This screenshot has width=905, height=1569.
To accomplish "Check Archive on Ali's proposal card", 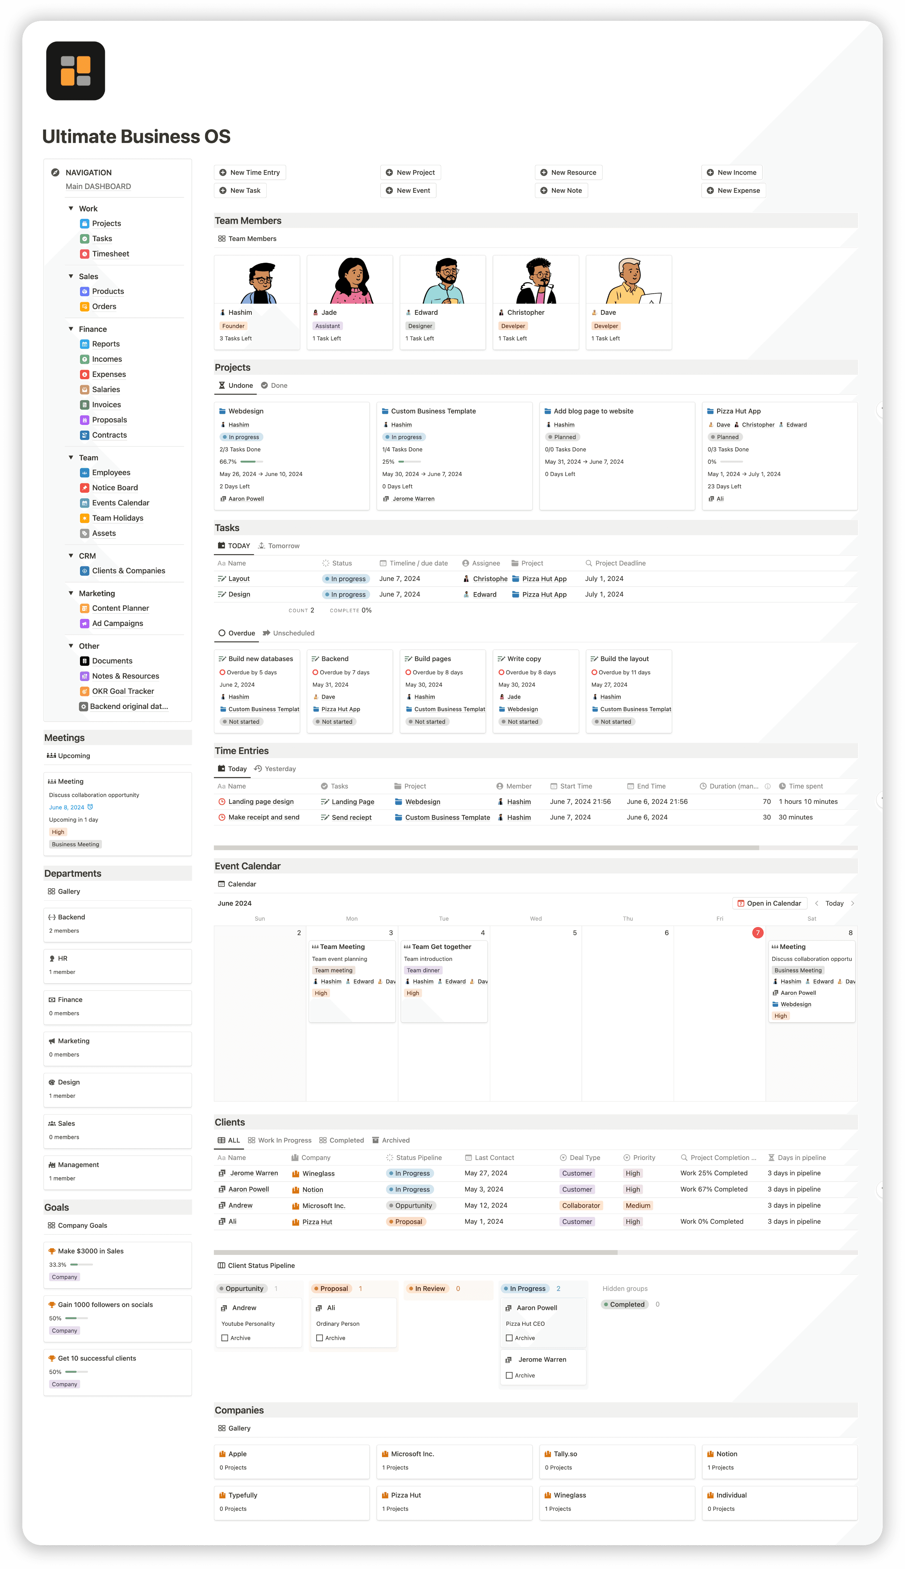I will [x=320, y=1338].
